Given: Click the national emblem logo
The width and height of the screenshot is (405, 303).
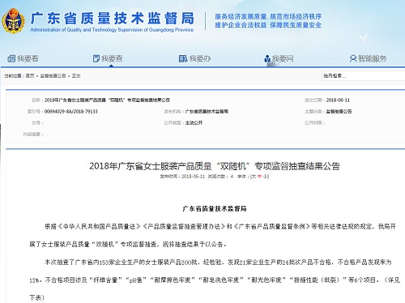Looking at the screenshot, I should (x=13, y=21).
